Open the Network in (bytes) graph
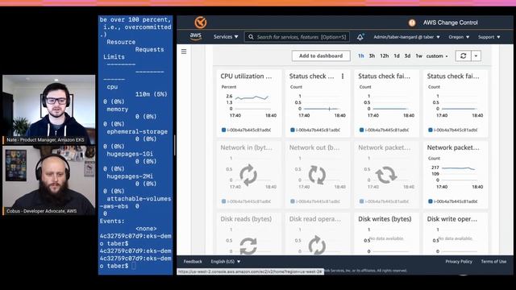The height and width of the screenshot is (290, 516). [x=249, y=174]
